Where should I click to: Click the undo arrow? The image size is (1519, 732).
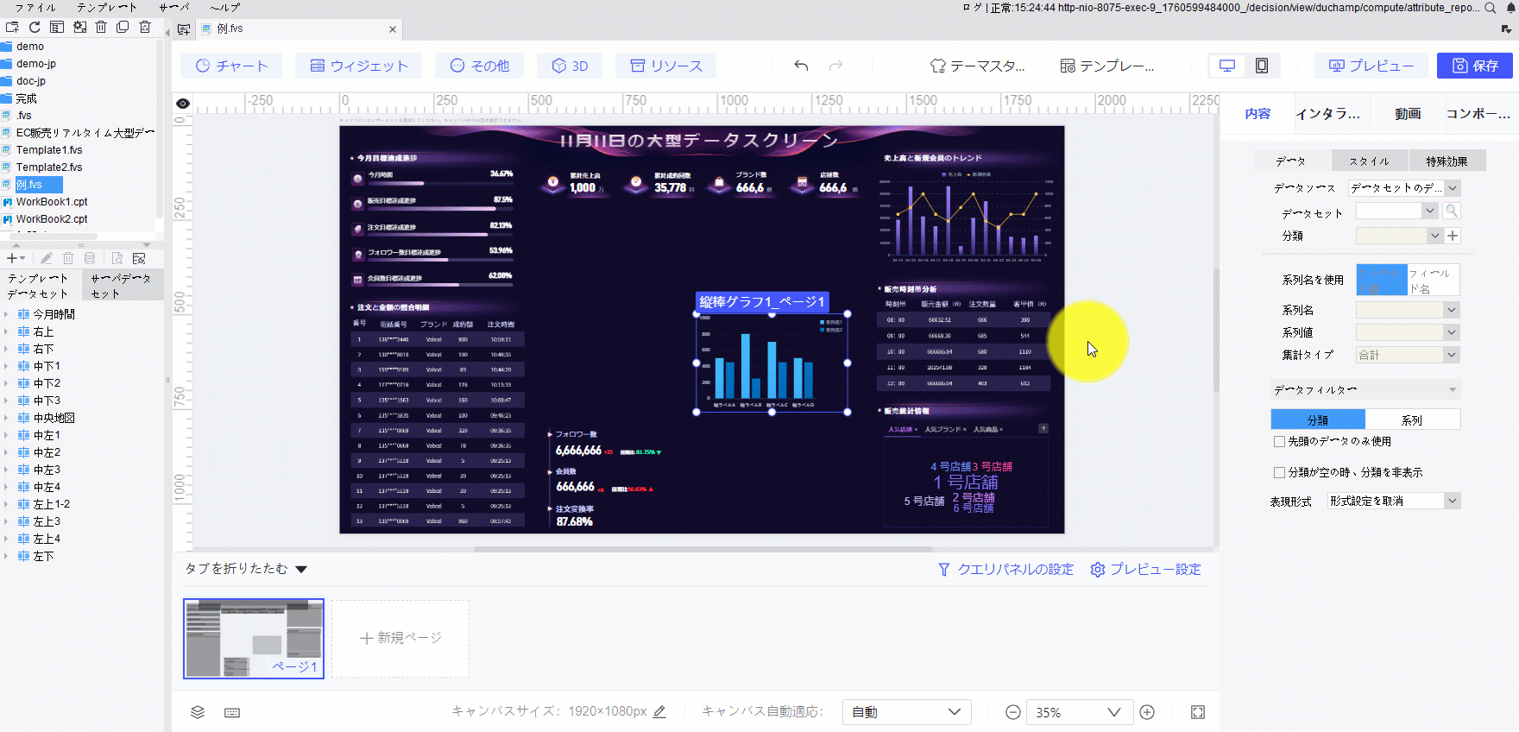[801, 66]
